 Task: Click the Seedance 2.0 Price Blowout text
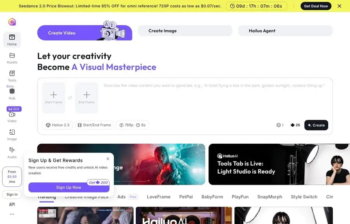click(x=120, y=6)
